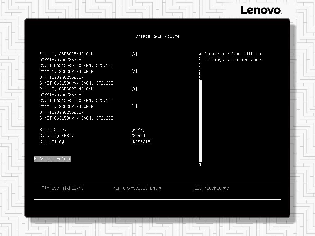Click the Lenovo logo
Image resolution: width=315 pixels, height=236 pixels.
point(261,10)
